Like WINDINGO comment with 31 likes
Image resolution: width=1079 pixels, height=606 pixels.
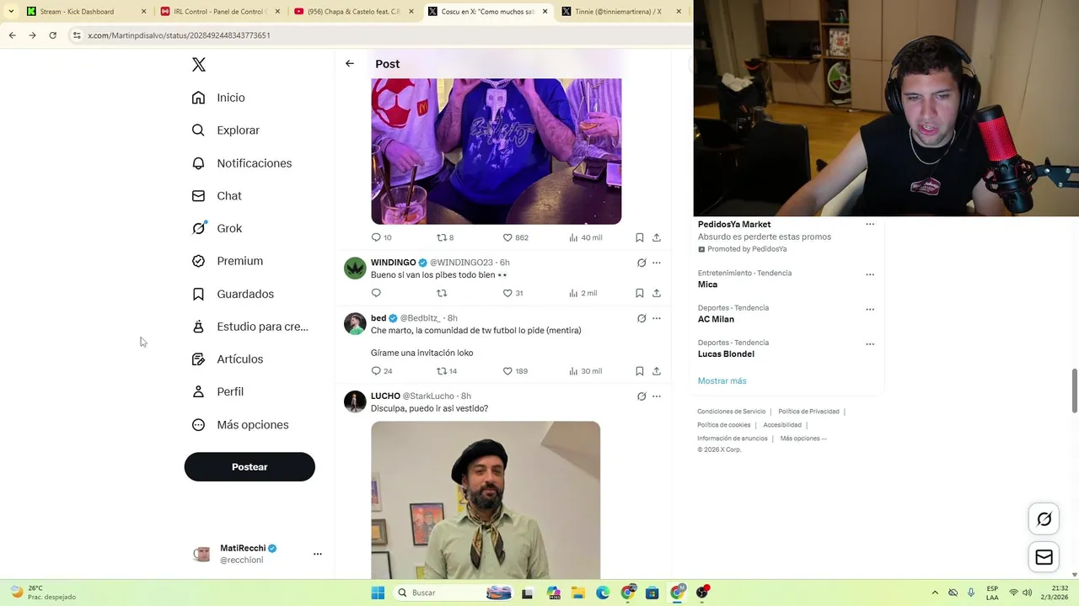[x=507, y=293]
